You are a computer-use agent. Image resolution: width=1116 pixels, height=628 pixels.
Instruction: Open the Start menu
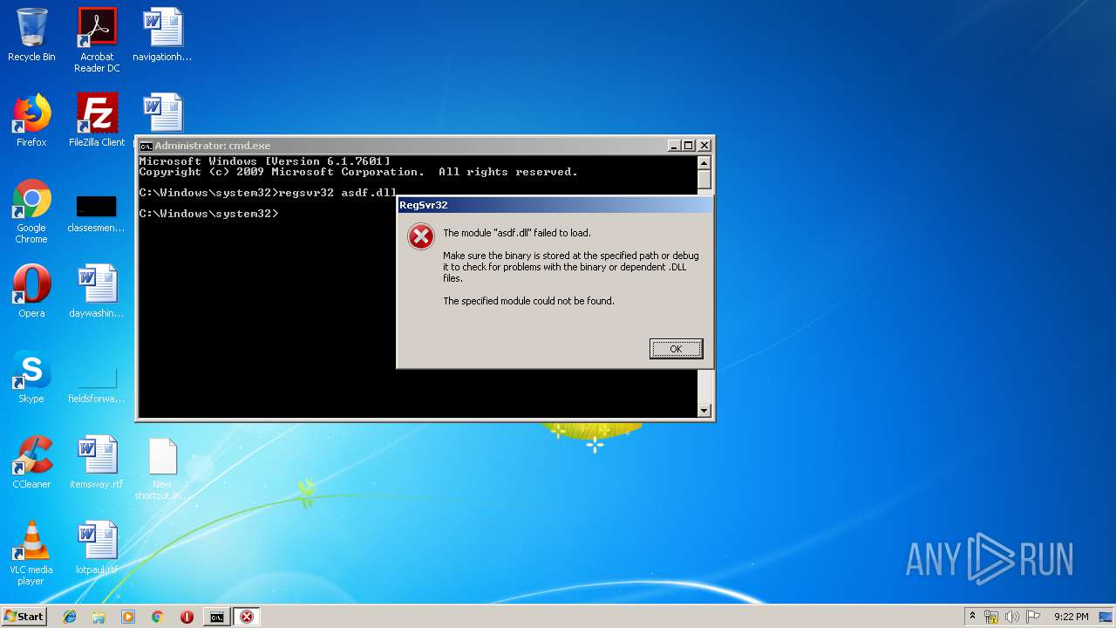(24, 617)
